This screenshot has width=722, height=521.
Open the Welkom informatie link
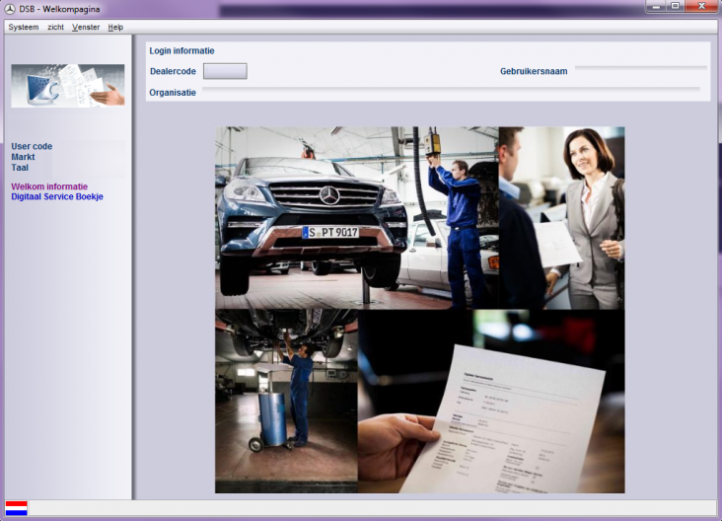pos(49,186)
